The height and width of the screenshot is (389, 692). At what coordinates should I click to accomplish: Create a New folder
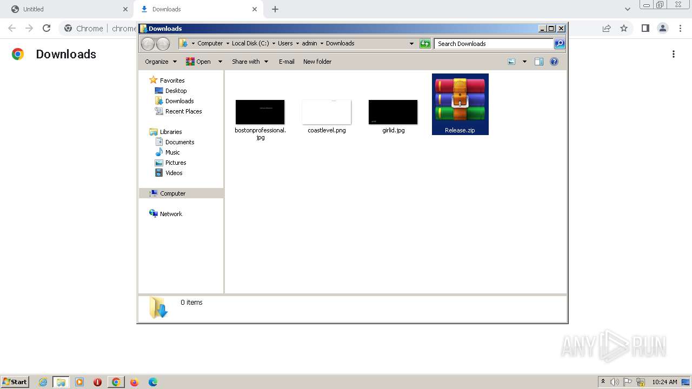[317, 62]
